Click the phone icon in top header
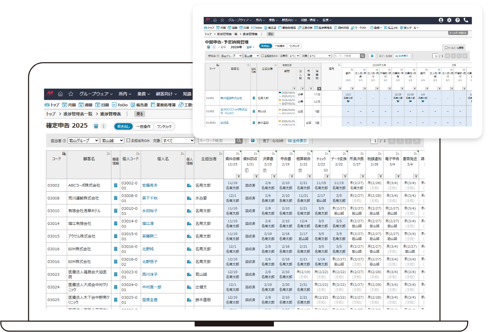Screen dimensions: 489x332 (x=466, y=20)
